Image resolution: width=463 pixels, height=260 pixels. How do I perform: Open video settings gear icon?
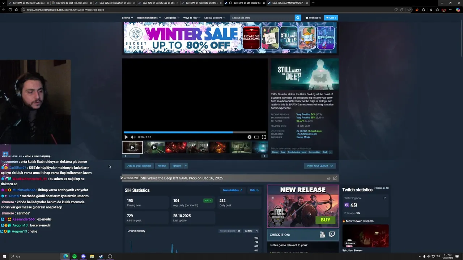249,137
